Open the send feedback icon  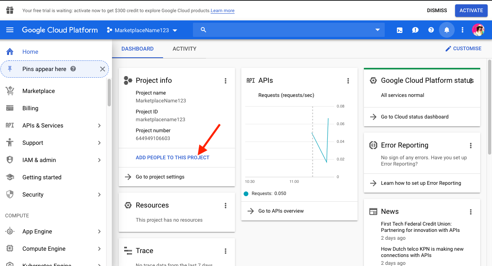(x=415, y=30)
